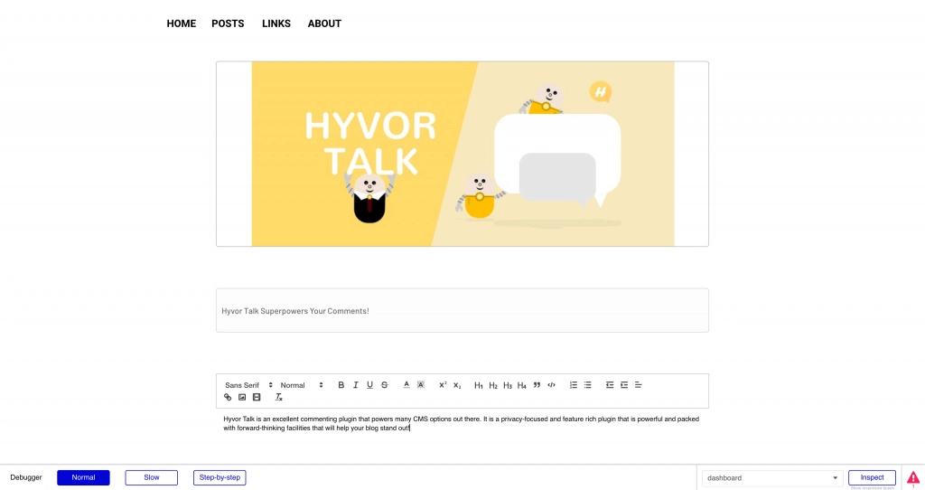Open the LINKS menu item
Viewport: 925px width, 490px height.
276,24
